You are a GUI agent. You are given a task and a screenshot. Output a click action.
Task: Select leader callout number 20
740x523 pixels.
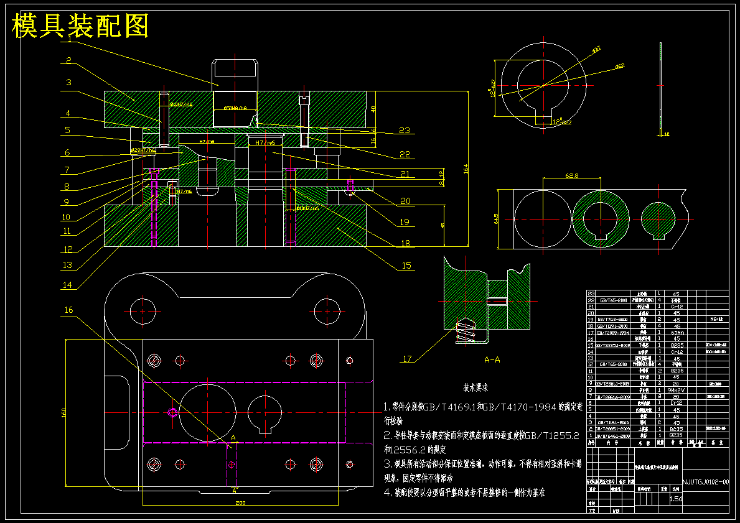(x=405, y=201)
